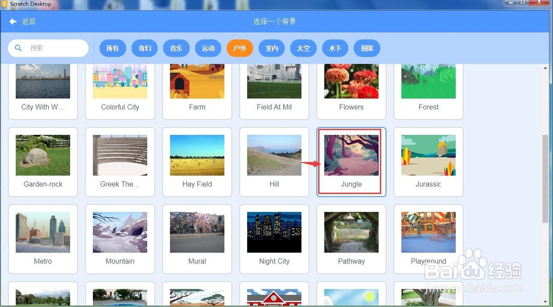Choose the Colorful City backdrop
This screenshot has width=553, height=307.
point(120,91)
